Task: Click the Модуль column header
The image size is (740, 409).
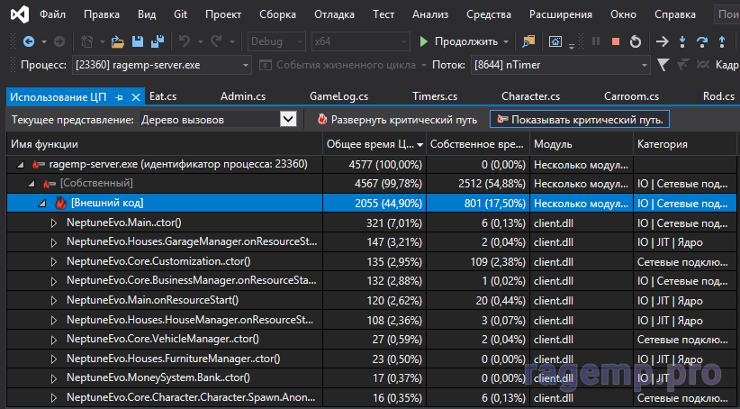Action: (x=581, y=144)
